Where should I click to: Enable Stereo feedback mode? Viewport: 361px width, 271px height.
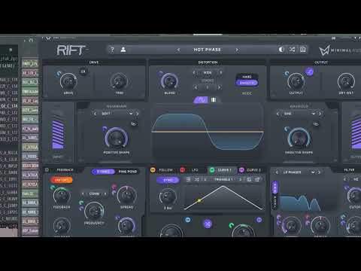(x=103, y=172)
